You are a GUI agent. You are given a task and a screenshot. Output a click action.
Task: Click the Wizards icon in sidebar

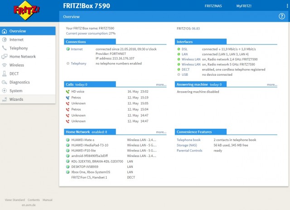(x=5, y=99)
